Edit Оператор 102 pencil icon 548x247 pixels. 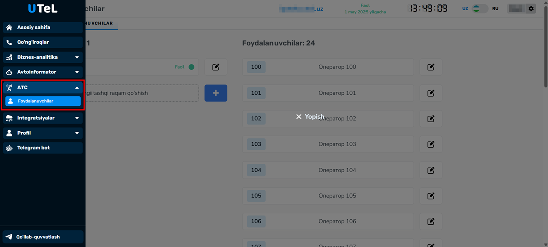coord(431,119)
